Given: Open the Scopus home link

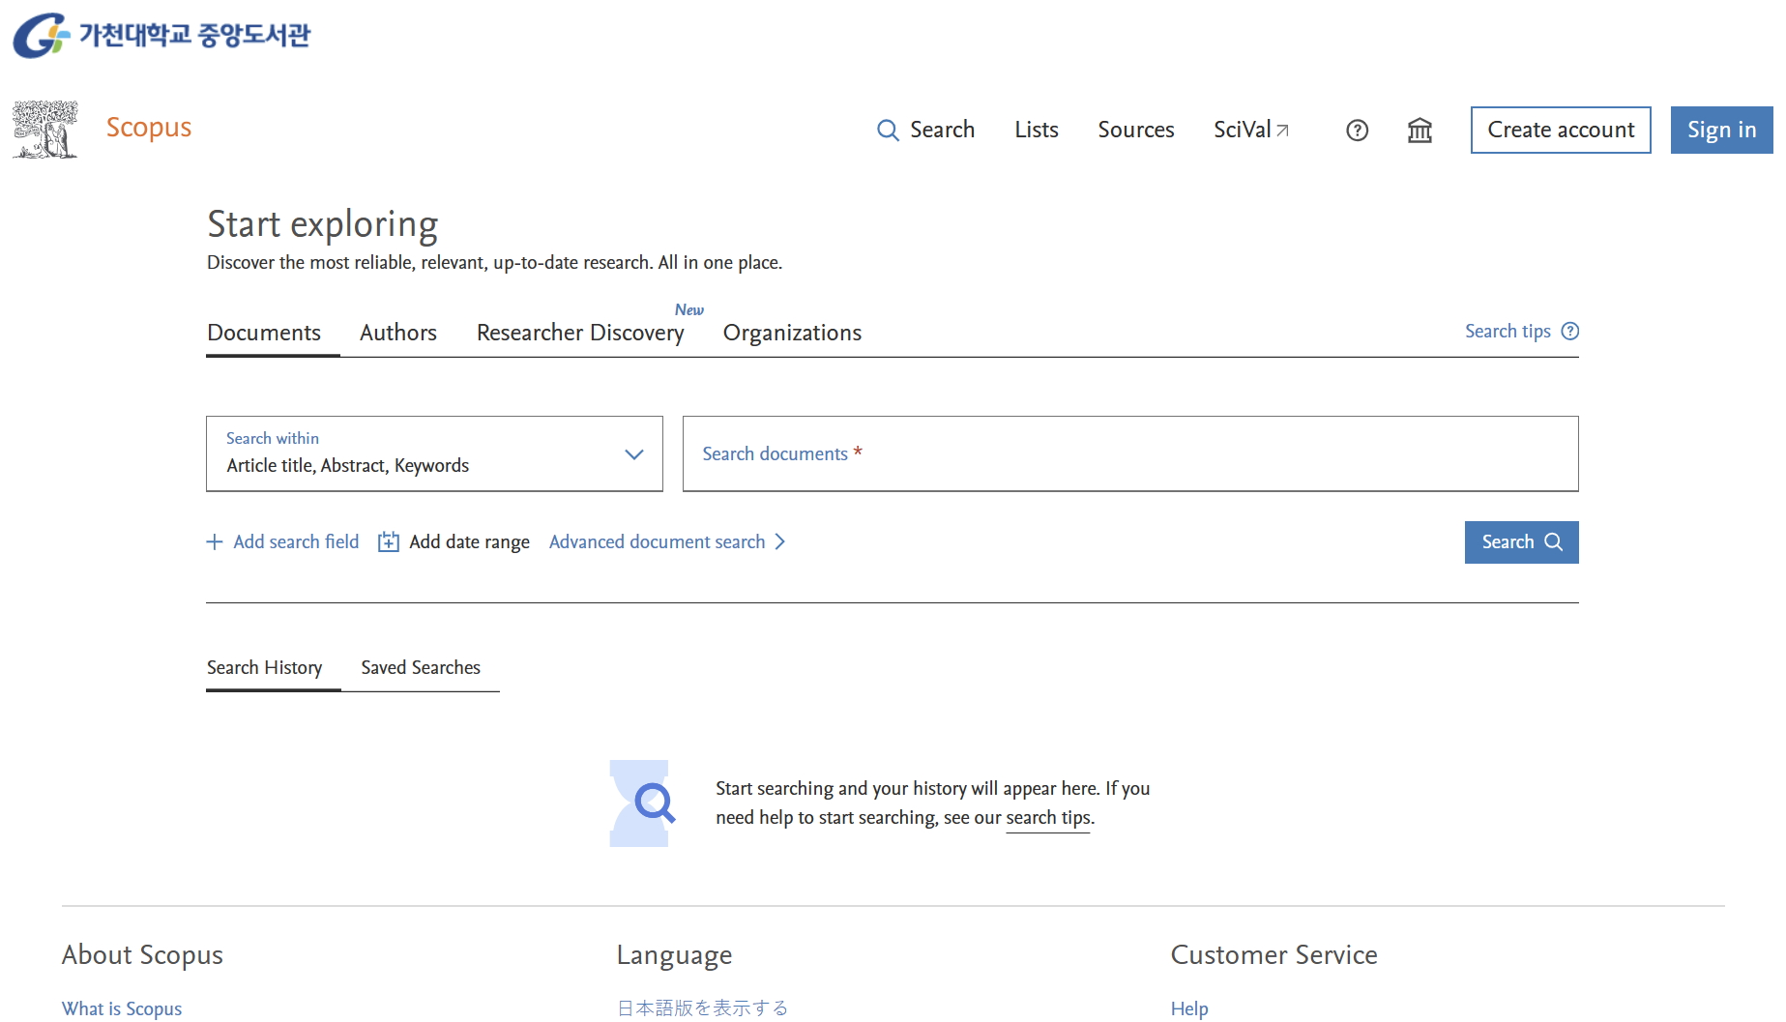Looking at the screenshot, I should pyautogui.click(x=149, y=128).
